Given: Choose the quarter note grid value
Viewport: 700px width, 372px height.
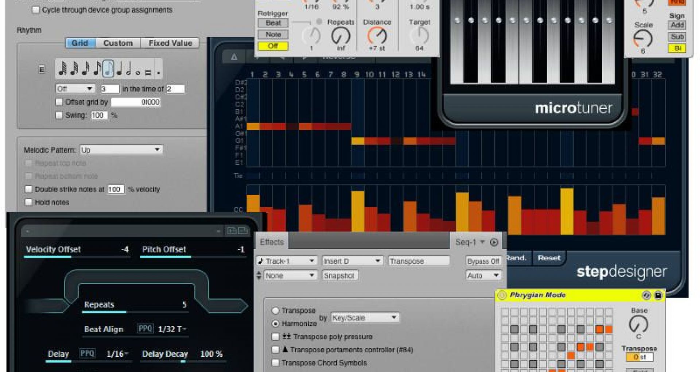Looking at the screenshot, I should pyautogui.click(x=119, y=68).
